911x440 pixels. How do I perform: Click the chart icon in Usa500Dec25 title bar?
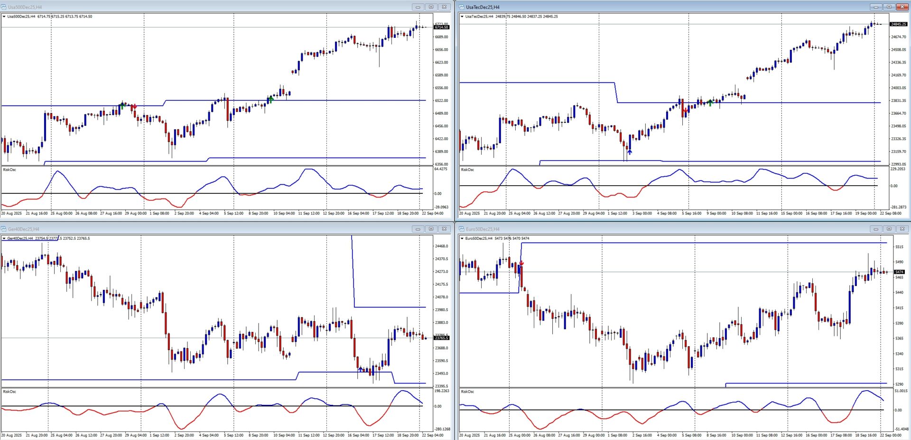click(x=4, y=7)
